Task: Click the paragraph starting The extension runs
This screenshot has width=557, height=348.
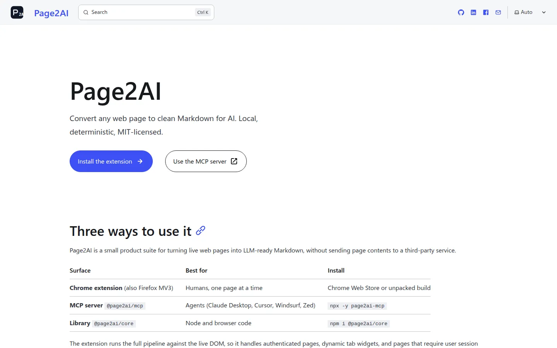Action: [x=274, y=344]
